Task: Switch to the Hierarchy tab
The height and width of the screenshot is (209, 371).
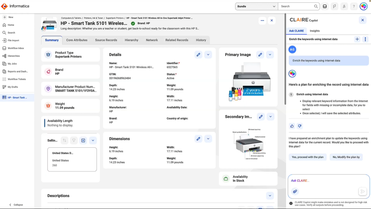Action: (x=131, y=40)
